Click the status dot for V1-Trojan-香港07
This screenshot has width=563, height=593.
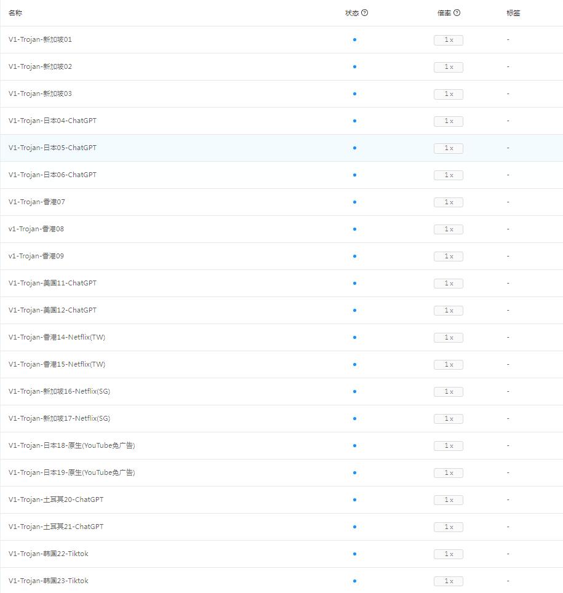354,202
